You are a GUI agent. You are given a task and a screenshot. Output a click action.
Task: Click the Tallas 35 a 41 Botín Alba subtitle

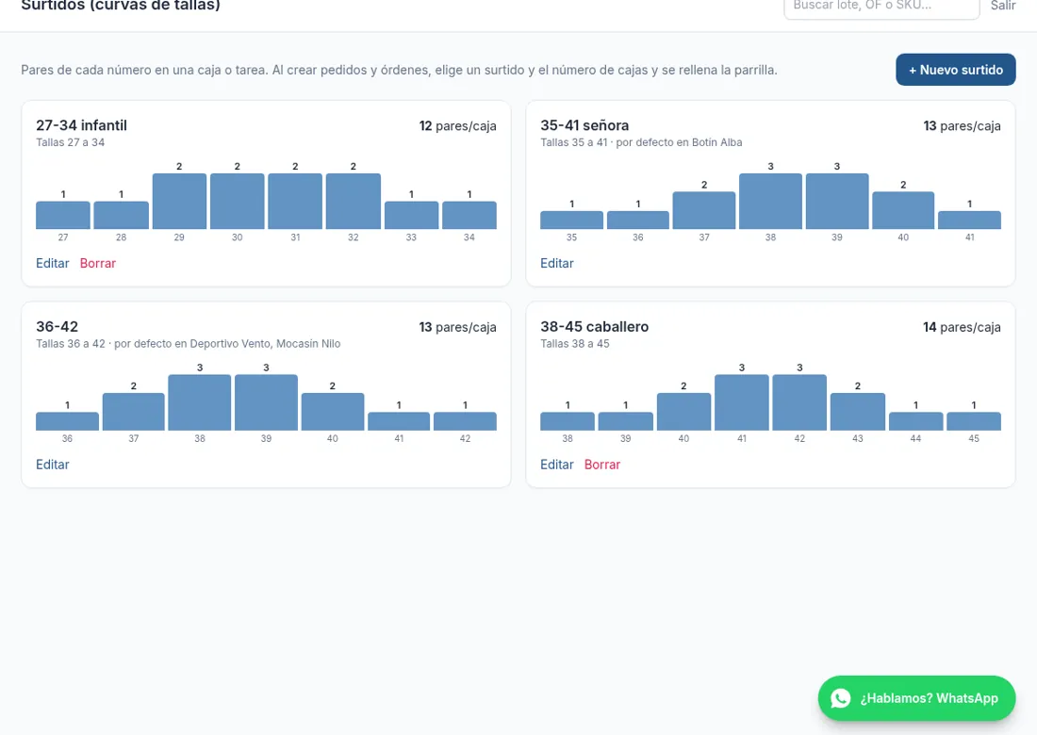[x=641, y=142]
